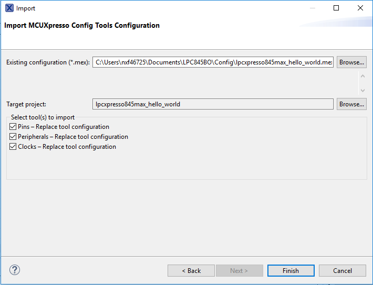Browse for the target project
Image resolution: width=373 pixels, height=285 pixels.
(351, 104)
